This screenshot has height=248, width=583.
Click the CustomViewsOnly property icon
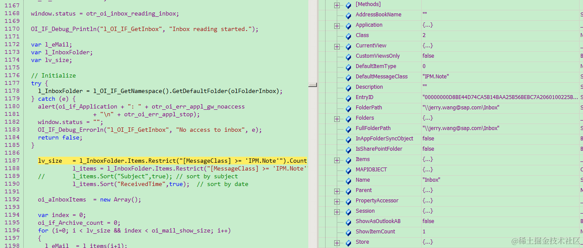click(x=348, y=56)
